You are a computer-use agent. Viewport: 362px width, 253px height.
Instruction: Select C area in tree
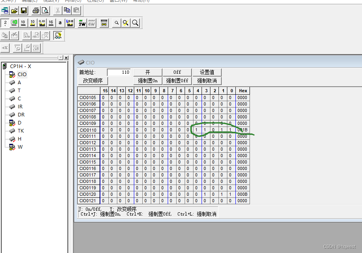coord(19,99)
